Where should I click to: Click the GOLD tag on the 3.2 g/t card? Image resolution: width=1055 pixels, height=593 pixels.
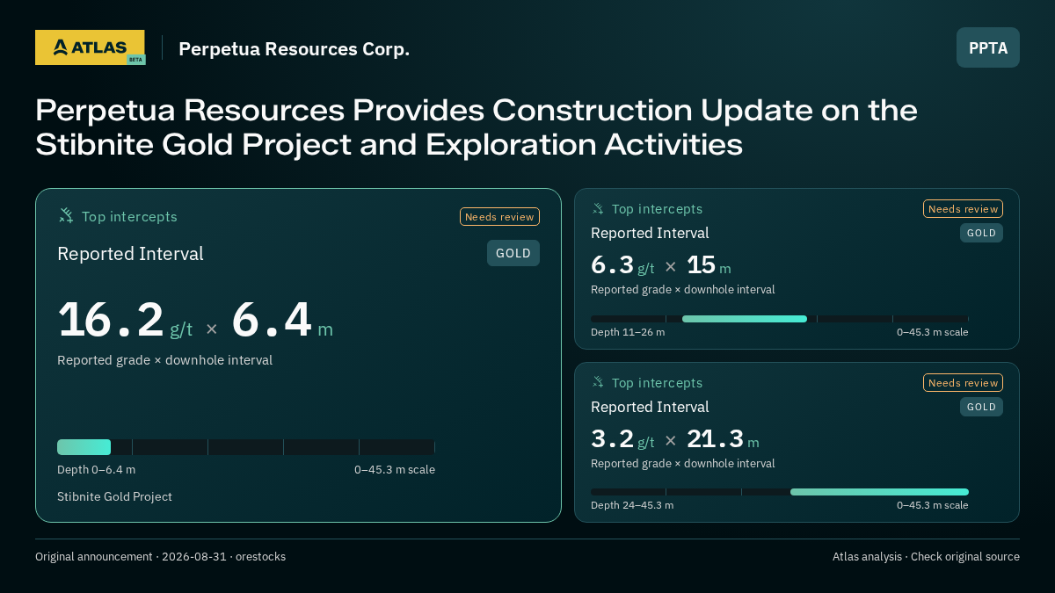[x=981, y=407]
